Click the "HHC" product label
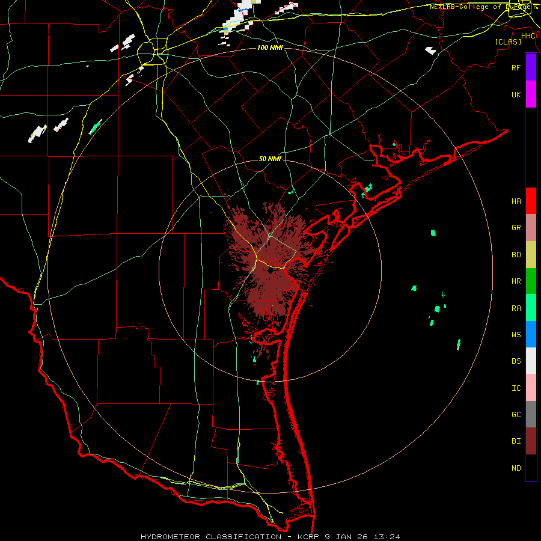The image size is (541, 541). click(x=528, y=36)
